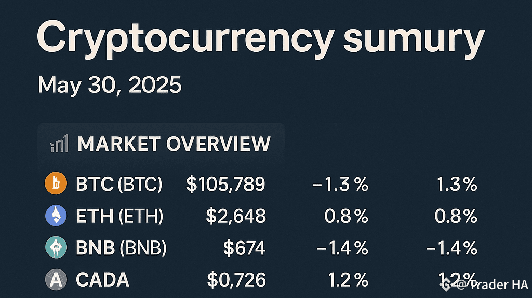Click the $674 BNB price
Image resolution: width=532 pixels, height=298 pixels.
(244, 248)
